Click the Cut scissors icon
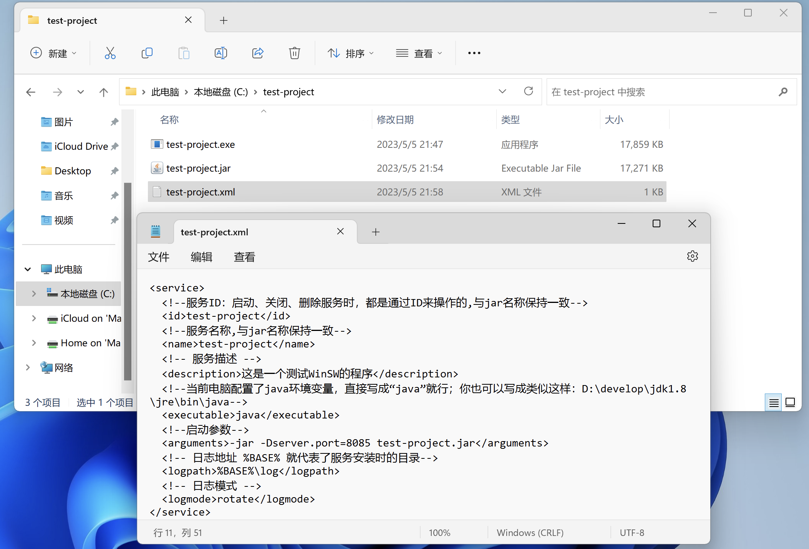This screenshot has height=549, width=809. click(110, 53)
